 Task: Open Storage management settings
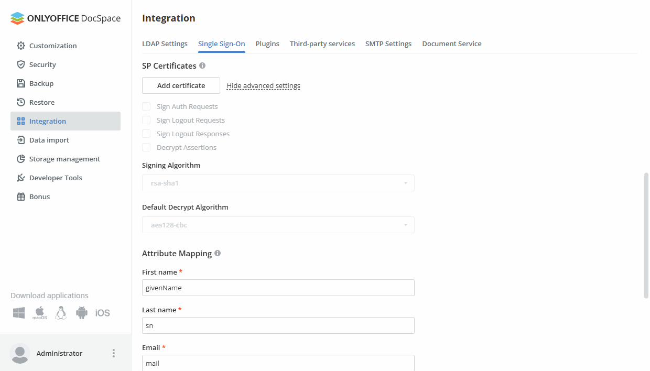(64, 159)
